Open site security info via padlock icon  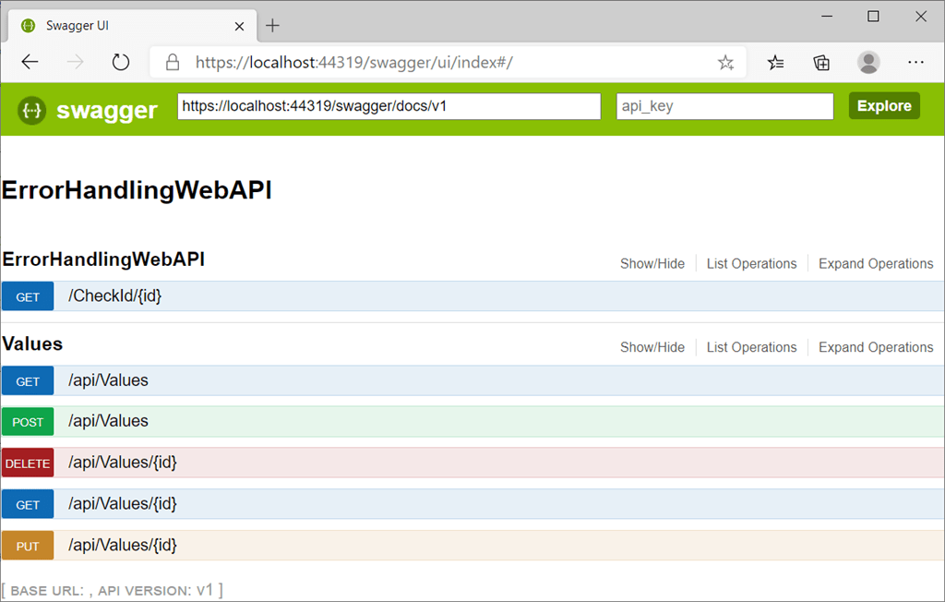pos(172,62)
